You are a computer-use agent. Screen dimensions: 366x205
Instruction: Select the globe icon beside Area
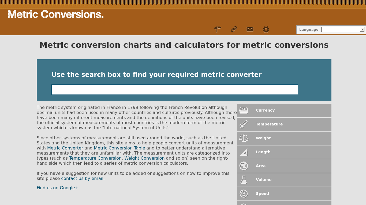pos(244,166)
